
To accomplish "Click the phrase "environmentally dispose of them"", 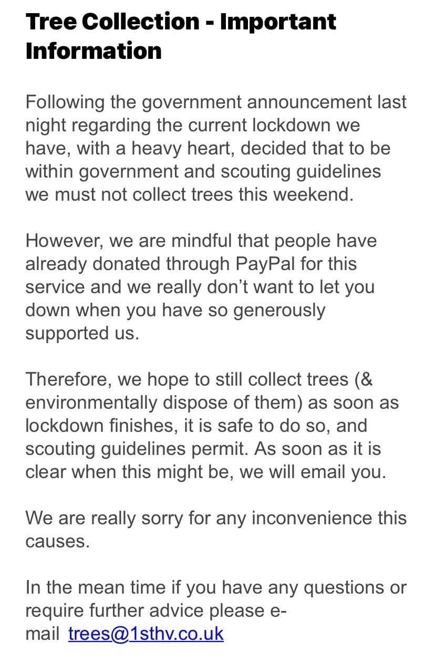I will click(x=163, y=402).
